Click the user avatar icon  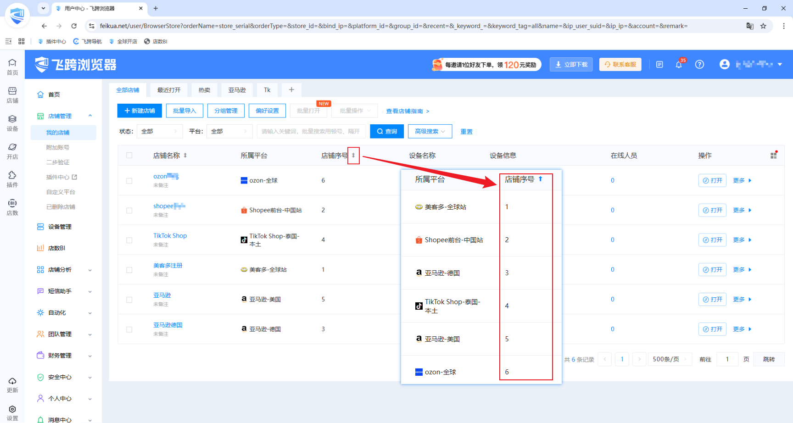tap(725, 65)
